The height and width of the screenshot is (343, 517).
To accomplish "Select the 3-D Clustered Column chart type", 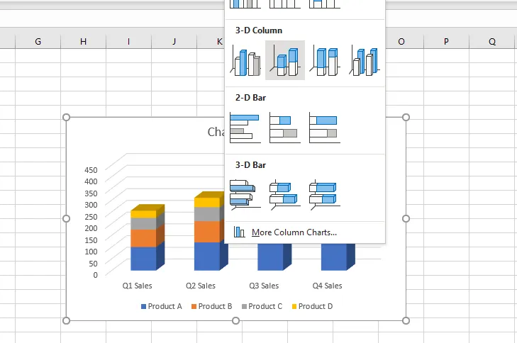I will 245,61.
